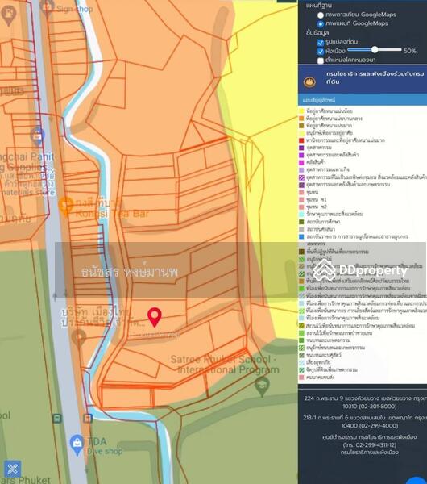427x484 pixels.
Task: Select the GoogleMaps map view radio
Action: pos(321,23)
